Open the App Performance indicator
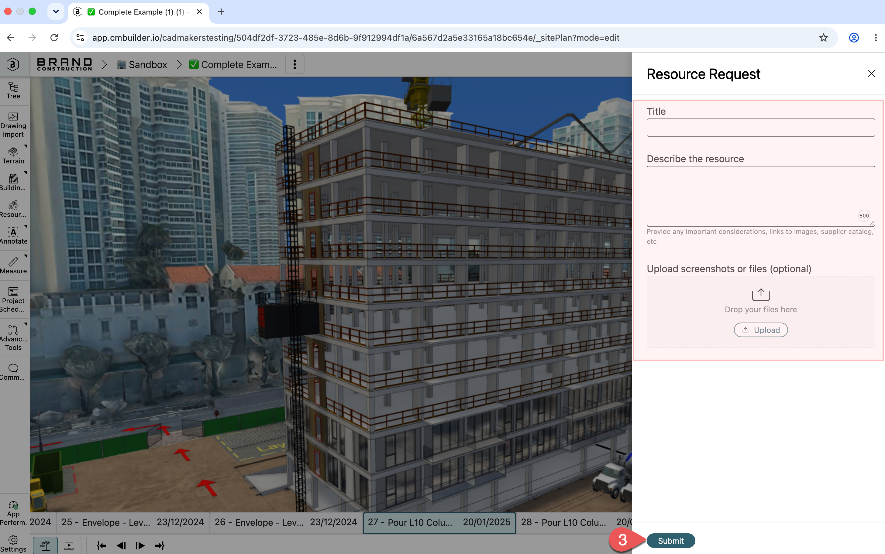 pyautogui.click(x=13, y=513)
